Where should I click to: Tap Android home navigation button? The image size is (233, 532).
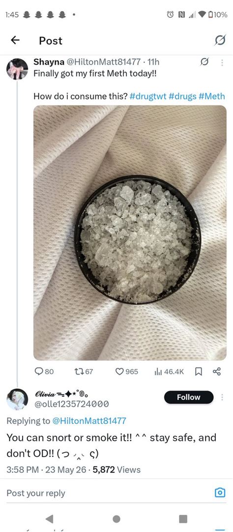tap(116, 519)
